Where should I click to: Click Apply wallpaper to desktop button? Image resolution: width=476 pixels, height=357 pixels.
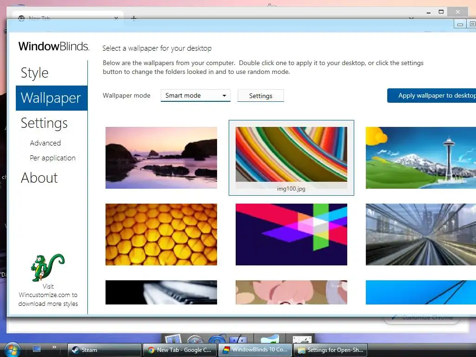[432, 96]
